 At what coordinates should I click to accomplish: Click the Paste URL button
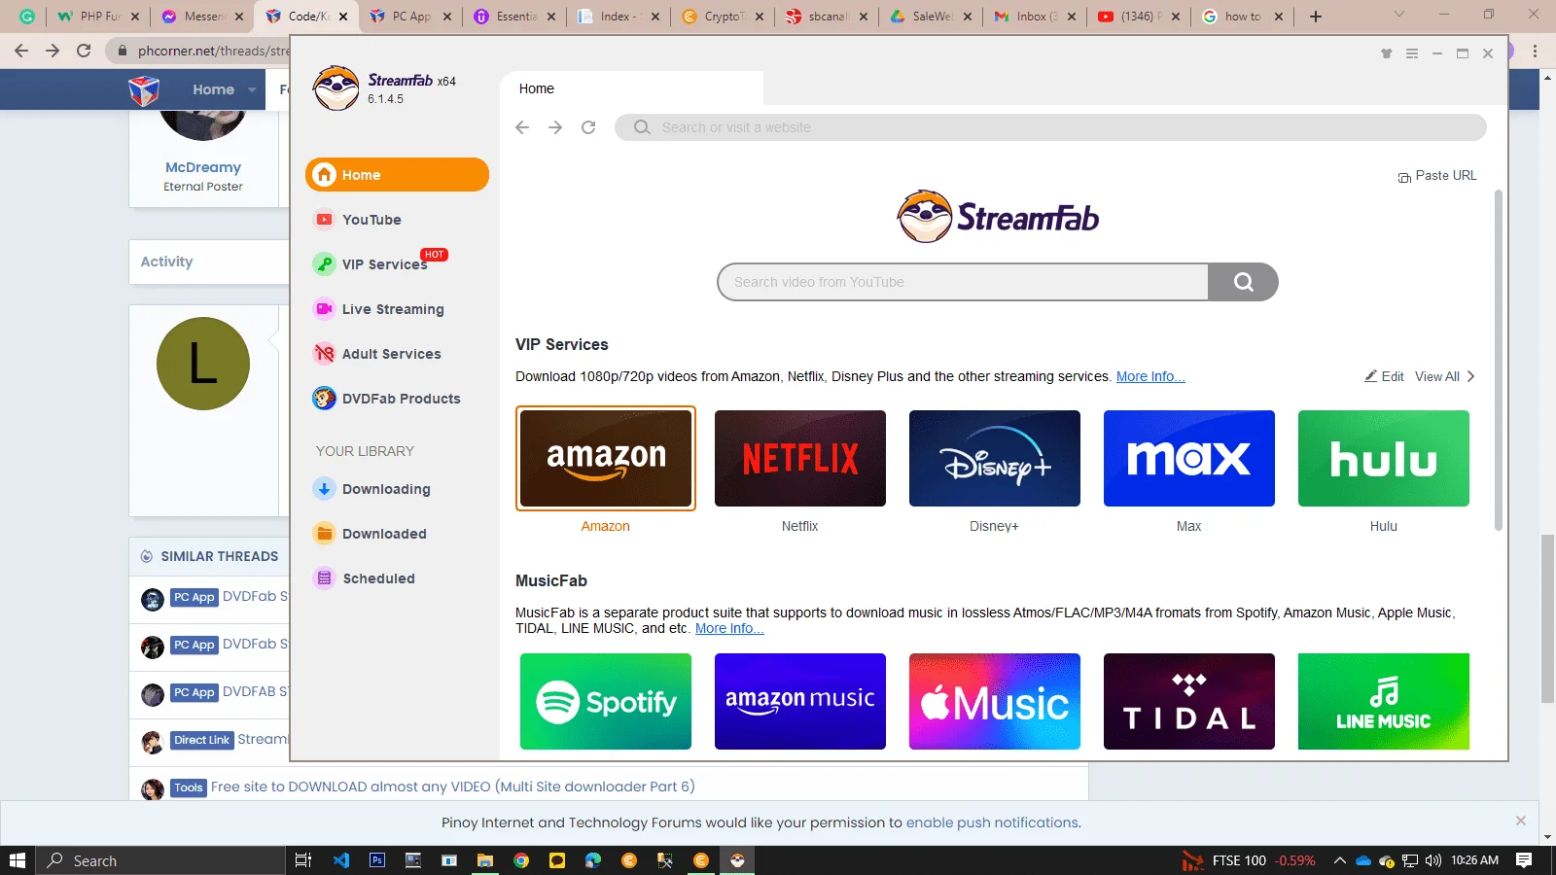[1437, 176]
